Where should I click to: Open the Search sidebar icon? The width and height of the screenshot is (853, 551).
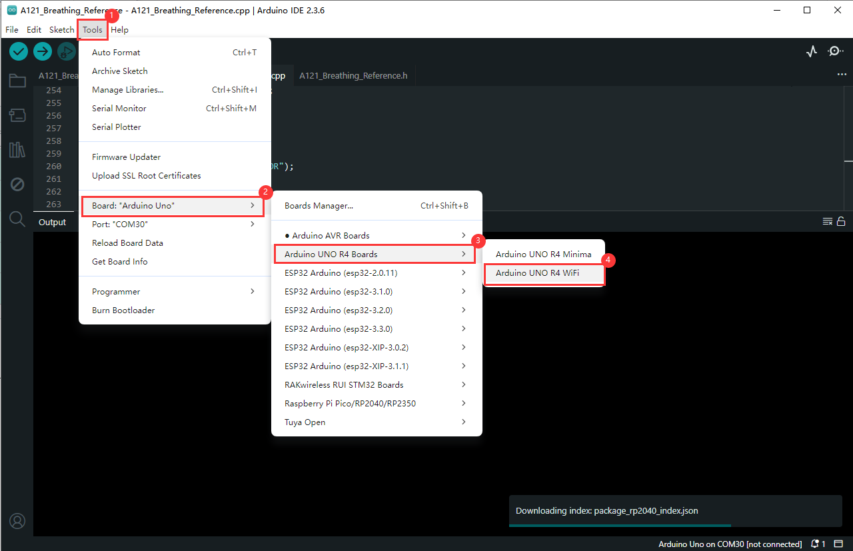tap(17, 219)
